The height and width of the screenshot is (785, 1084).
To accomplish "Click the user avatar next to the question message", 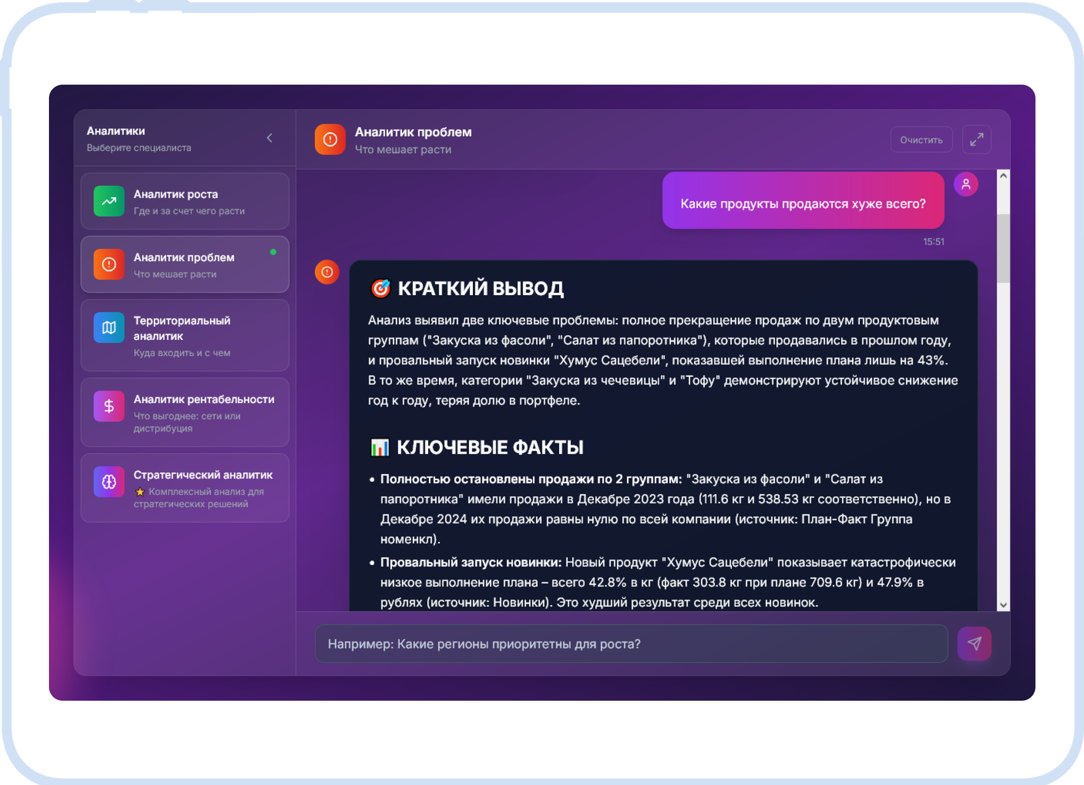I will (x=966, y=183).
